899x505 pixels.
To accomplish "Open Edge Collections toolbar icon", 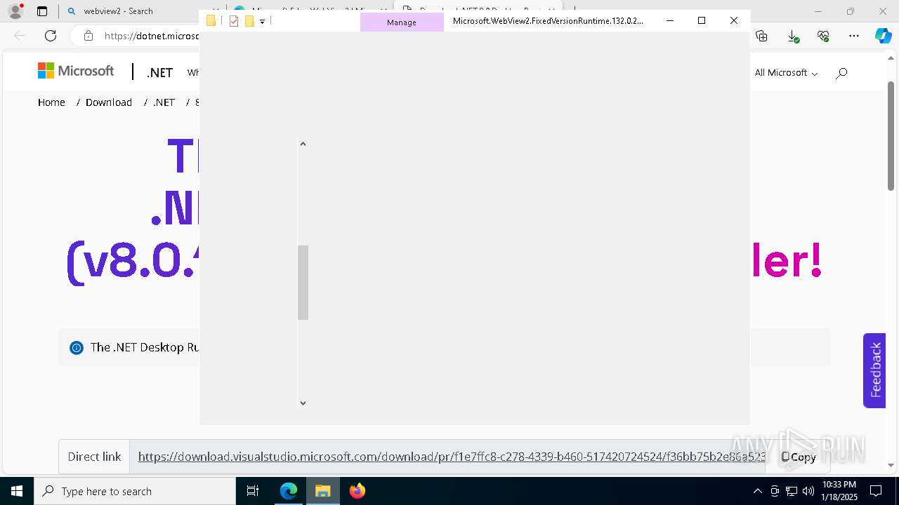I will pos(761,36).
